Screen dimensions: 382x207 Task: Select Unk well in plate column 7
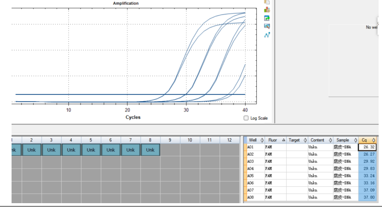pyautogui.click(x=131, y=150)
